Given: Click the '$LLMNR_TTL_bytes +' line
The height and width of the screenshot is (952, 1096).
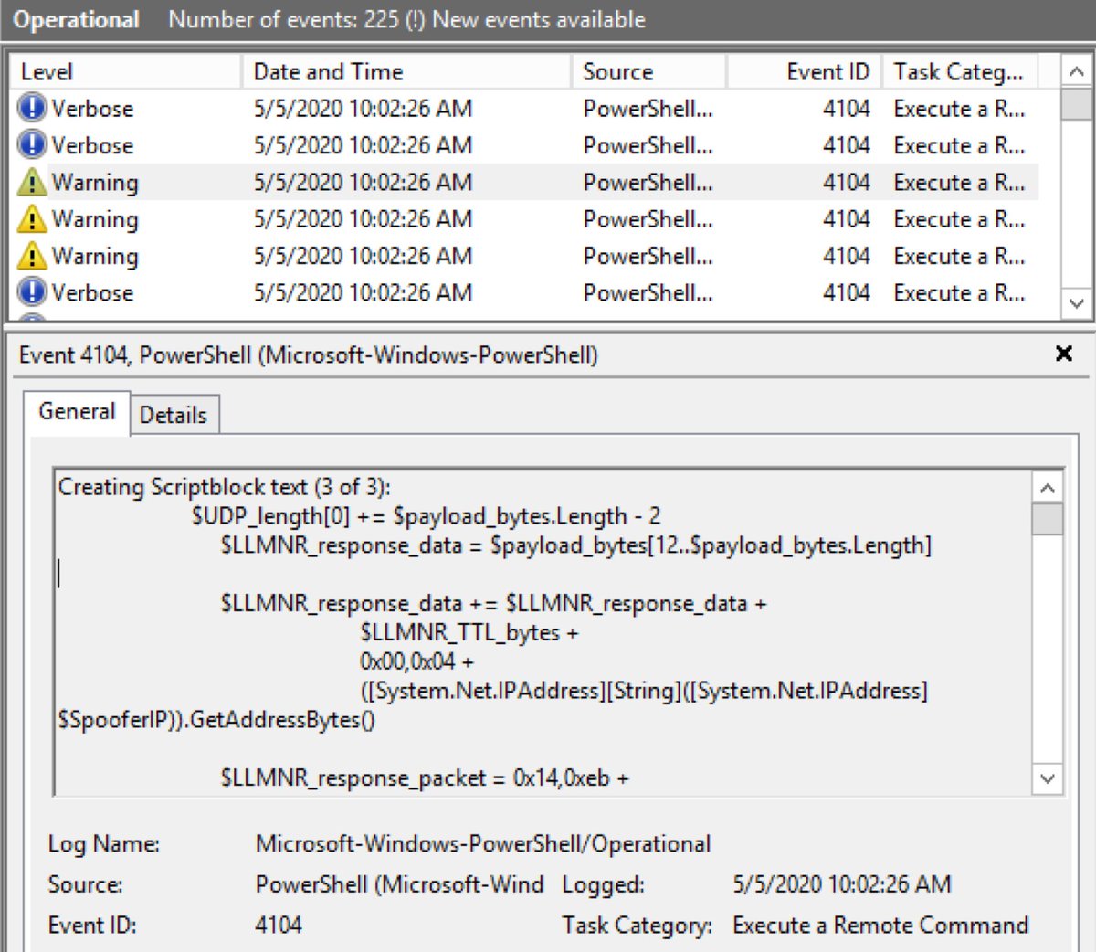Looking at the screenshot, I should pyautogui.click(x=469, y=632).
